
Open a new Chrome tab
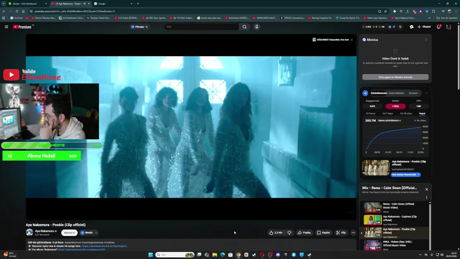pos(138,4)
